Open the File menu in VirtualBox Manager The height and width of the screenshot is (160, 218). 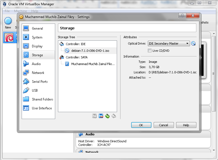pyautogui.click(x=7, y=11)
